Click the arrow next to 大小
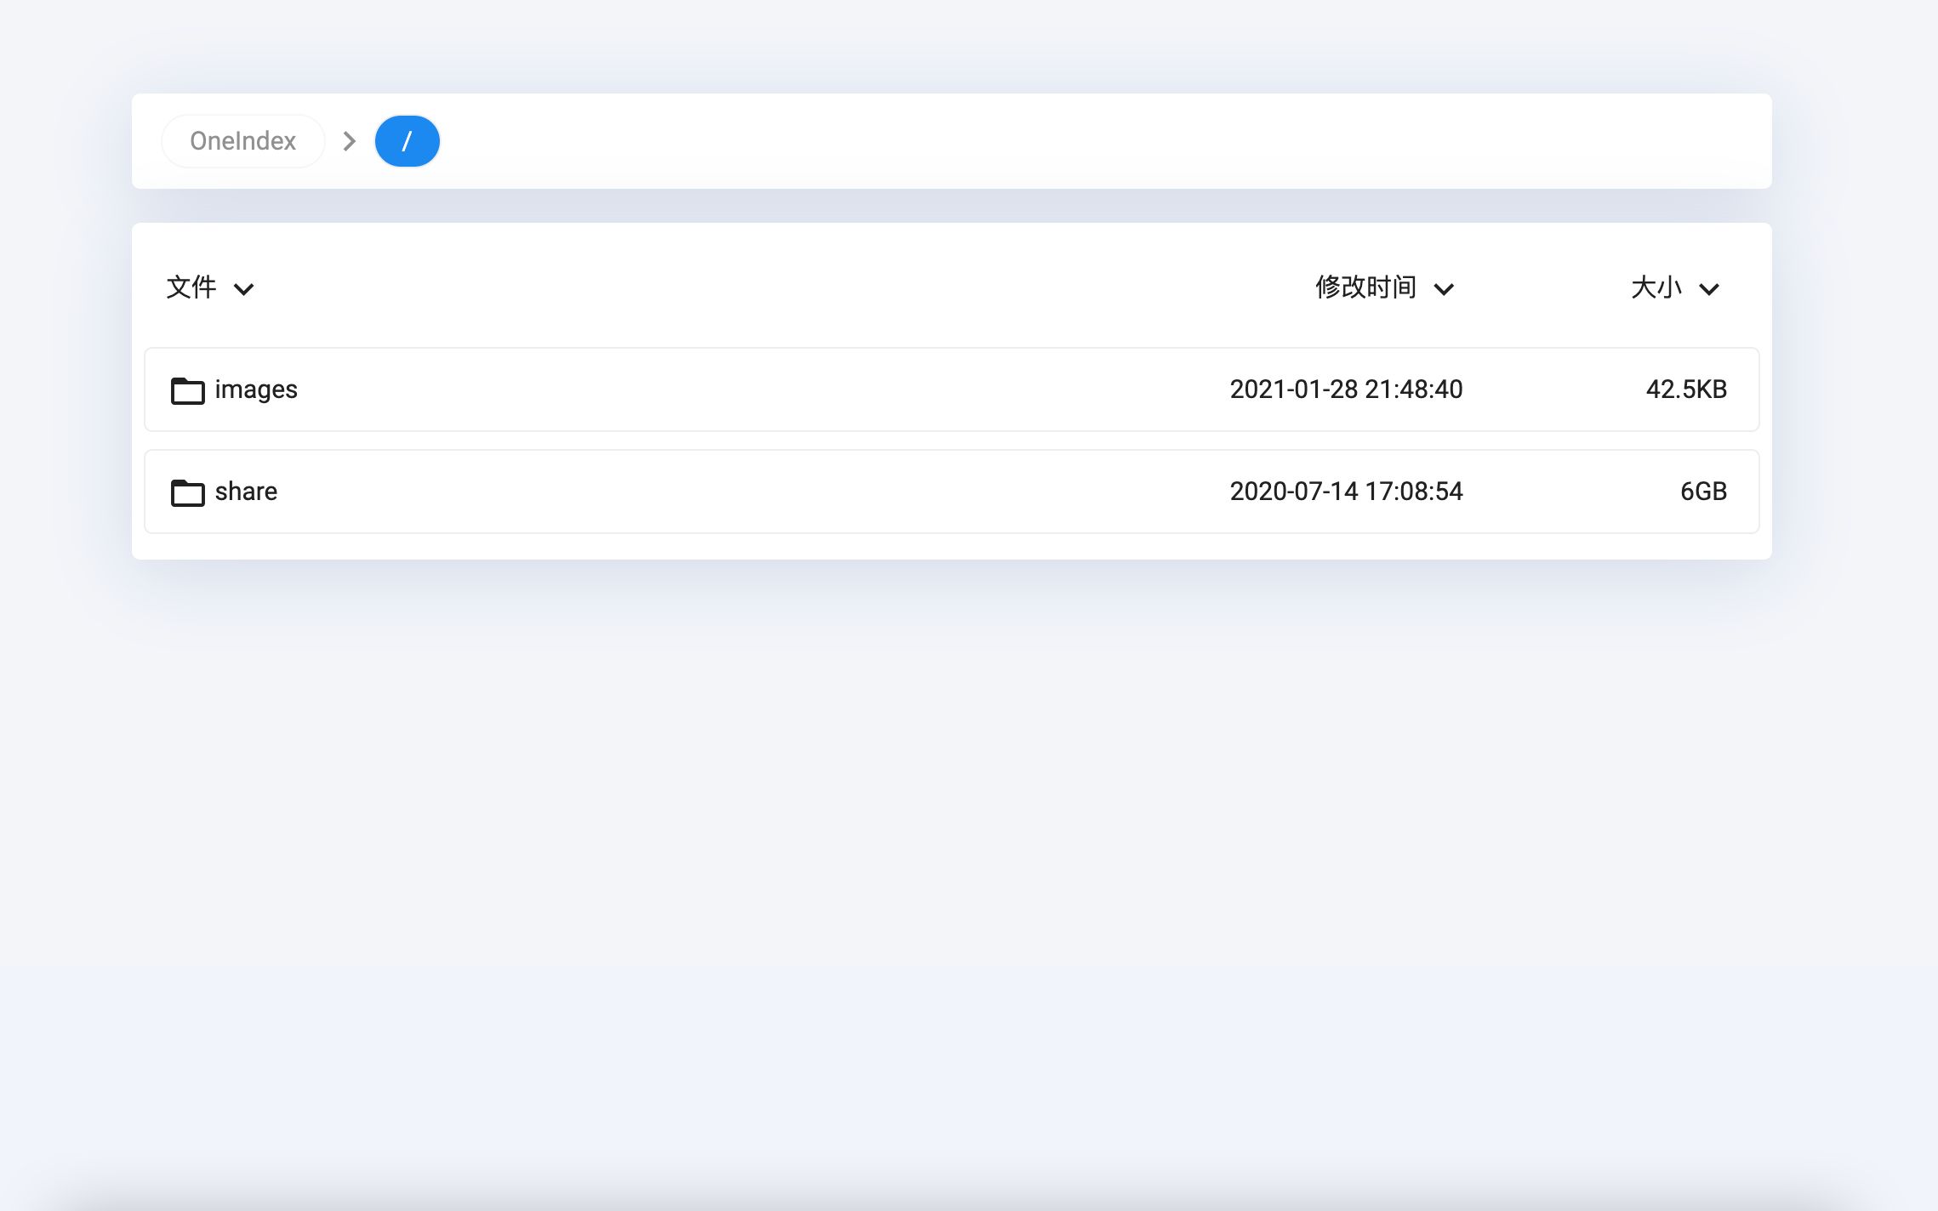Viewport: 1938px width, 1211px height. [x=1709, y=289]
